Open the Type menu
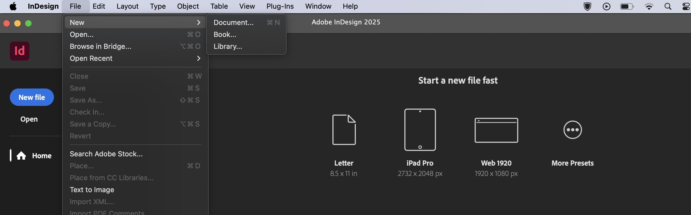Screen dimensions: 691x215 [158, 6]
